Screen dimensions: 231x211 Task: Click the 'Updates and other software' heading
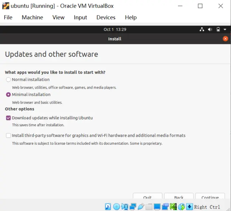(x=51, y=54)
